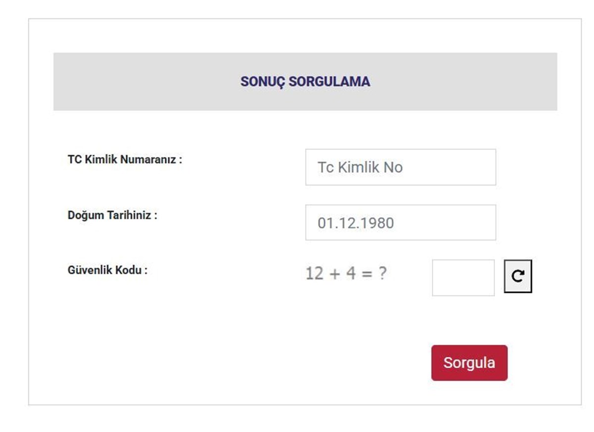Click the "Güvenlik Kodu :" label
Screen dimensions: 594x432
(x=107, y=271)
